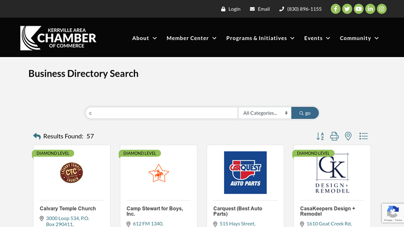Screen dimensions: 404x227
Task: Click the Camp Stewart star logo thumbnail
Action: 159,173
